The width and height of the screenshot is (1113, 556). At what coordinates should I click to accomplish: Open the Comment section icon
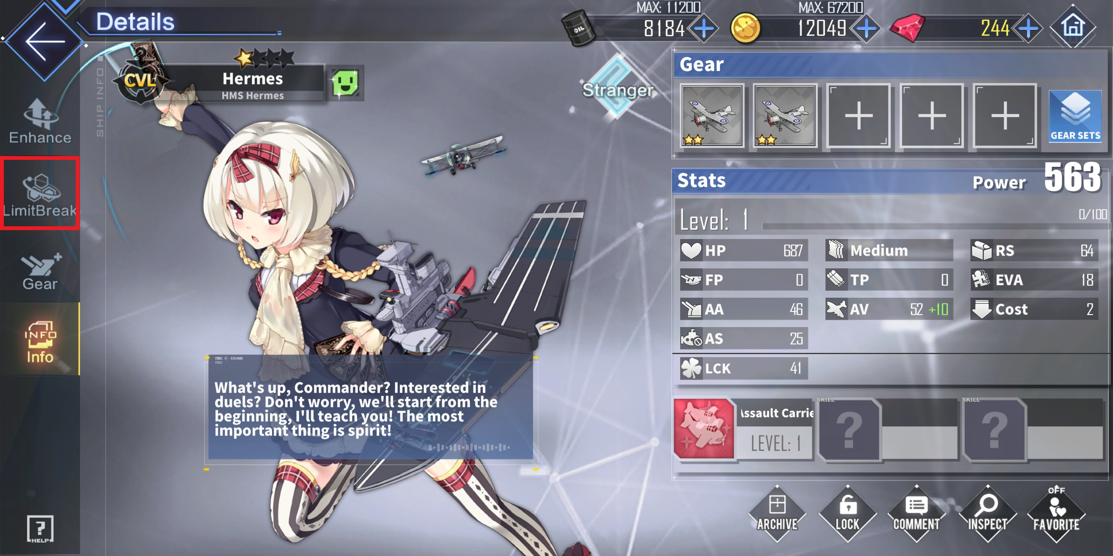tap(916, 514)
